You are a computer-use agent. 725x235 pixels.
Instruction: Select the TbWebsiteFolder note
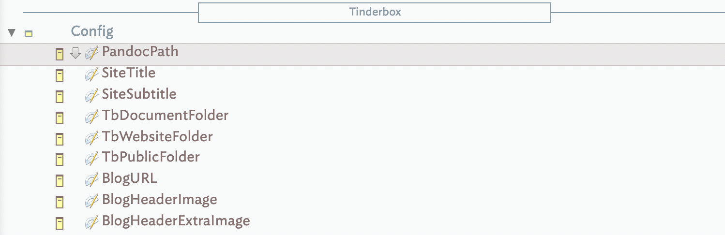click(157, 137)
